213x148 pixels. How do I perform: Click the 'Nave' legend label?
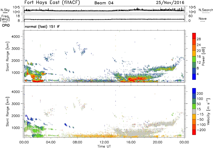point(203,18)
